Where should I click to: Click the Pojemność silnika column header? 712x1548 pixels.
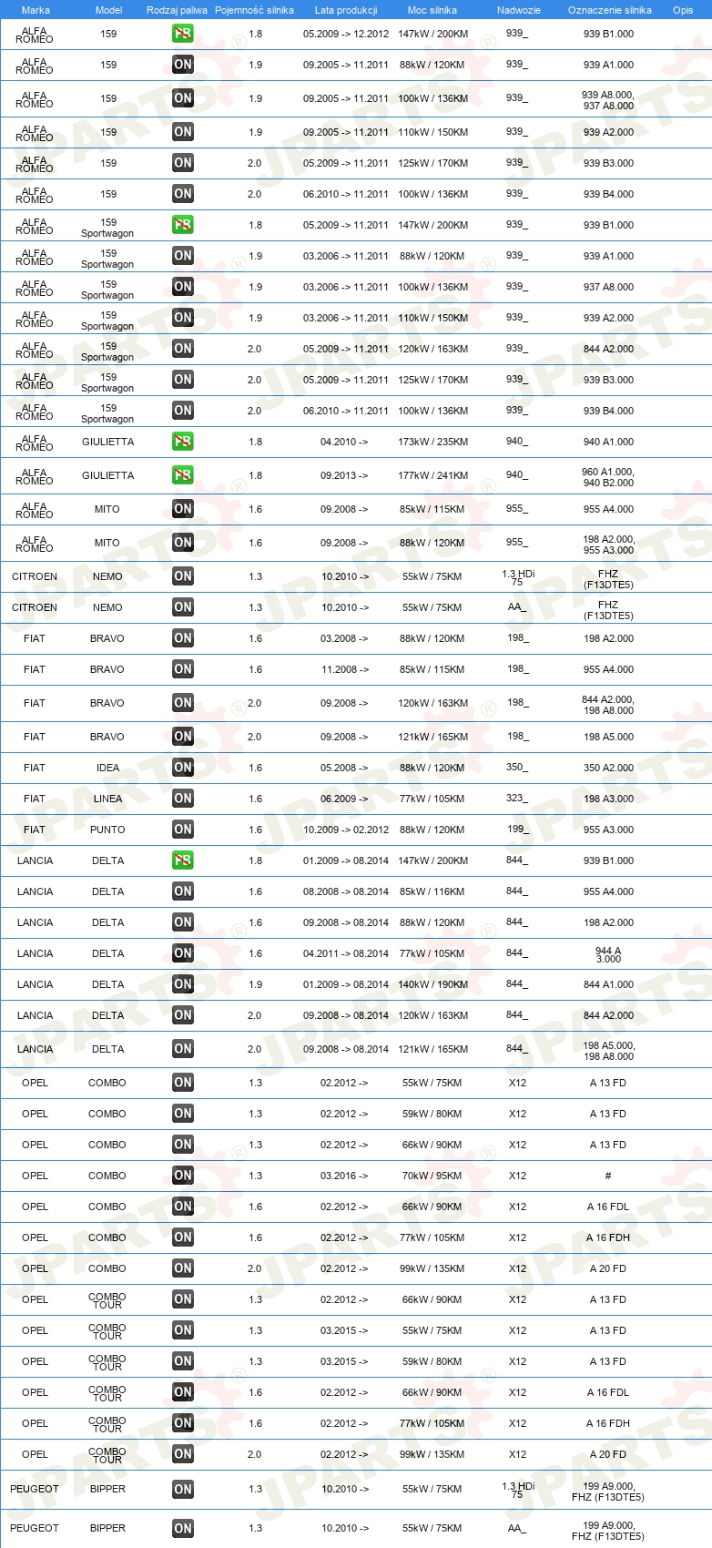click(254, 10)
